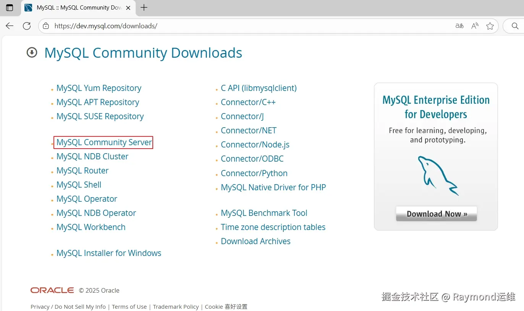This screenshot has height=311, width=524.
Task: Click the translate page icon
Action: click(459, 26)
